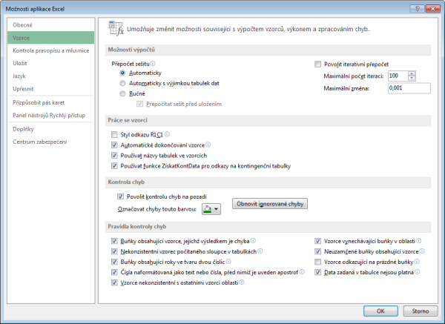Open the Jazyk settings category
445x324 pixels.
(x=50, y=76)
